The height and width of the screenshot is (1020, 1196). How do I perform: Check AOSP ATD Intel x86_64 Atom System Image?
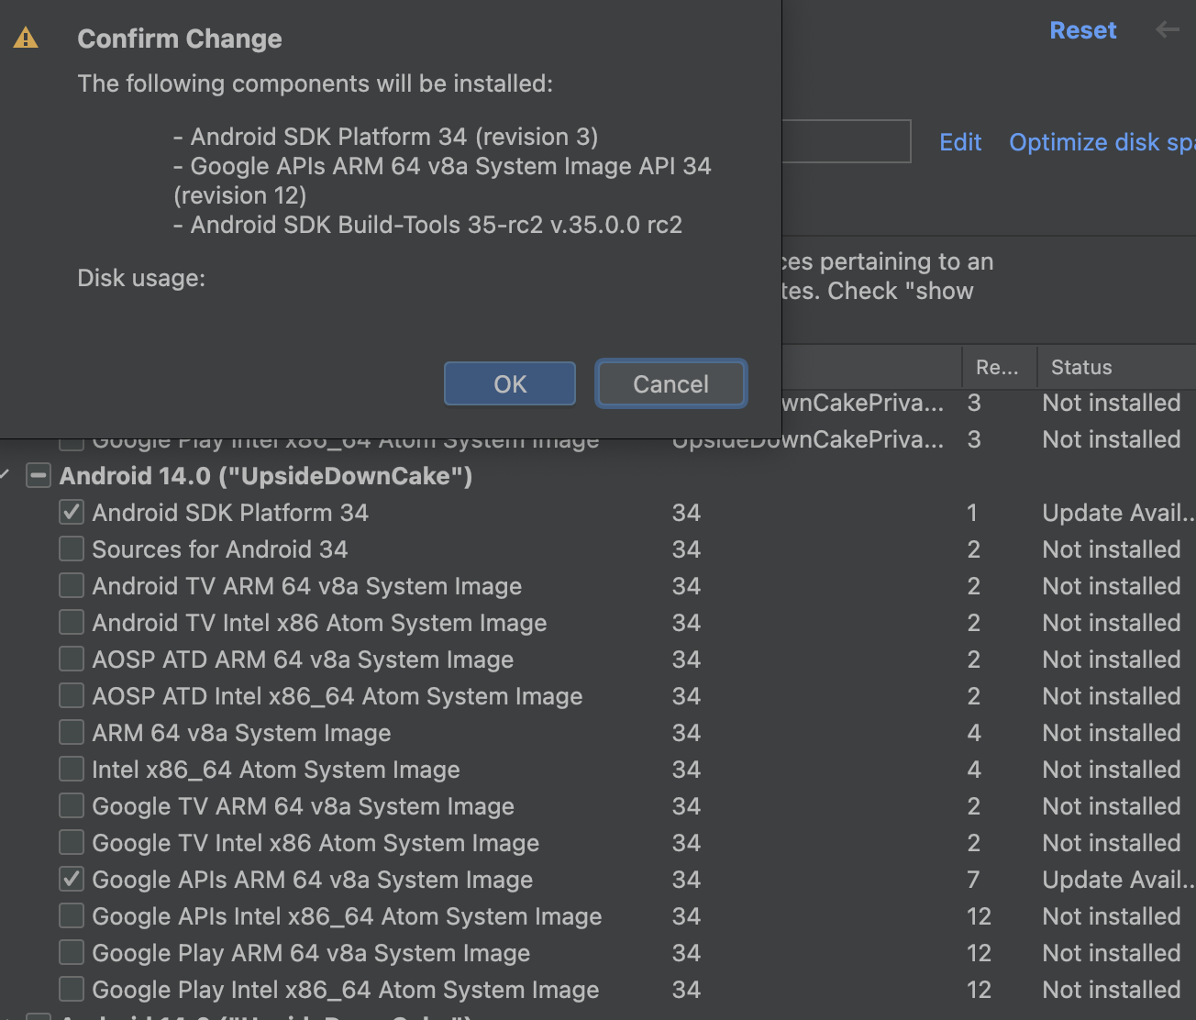tap(72, 695)
